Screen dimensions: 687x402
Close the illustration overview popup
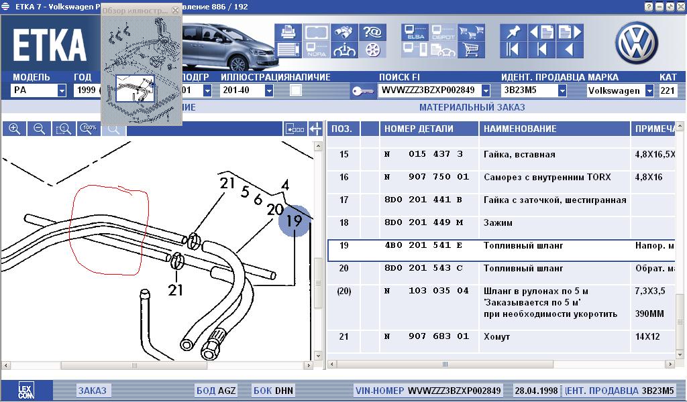tap(175, 10)
